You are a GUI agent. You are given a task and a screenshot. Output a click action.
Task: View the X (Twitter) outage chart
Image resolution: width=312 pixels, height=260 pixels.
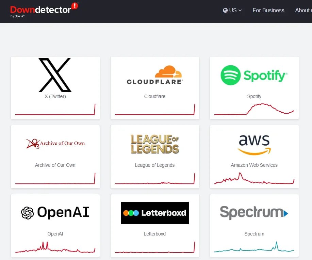coord(55,109)
